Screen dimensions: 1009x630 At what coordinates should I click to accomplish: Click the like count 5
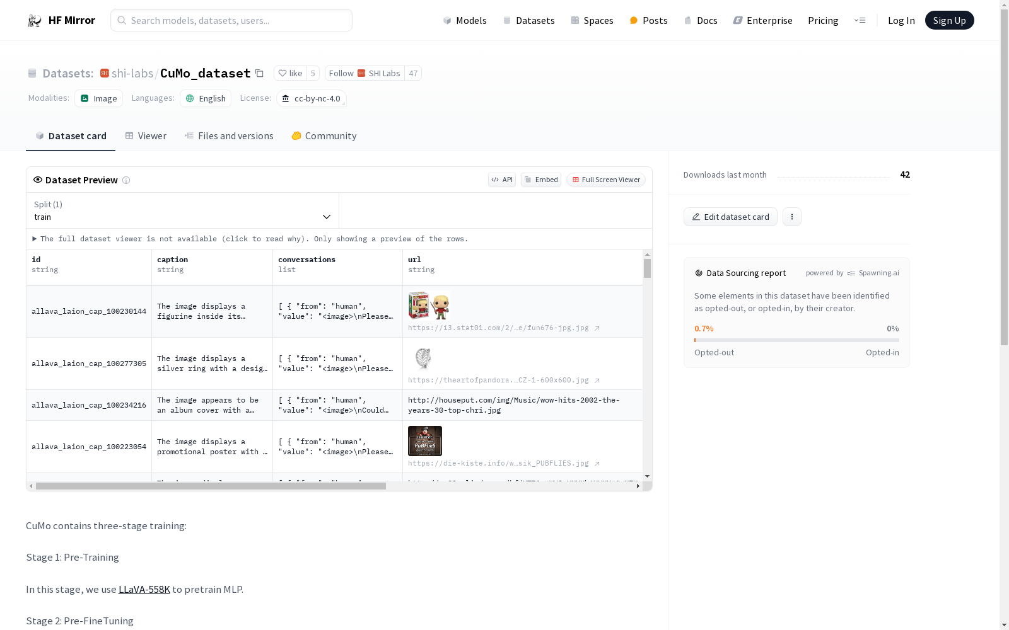click(x=313, y=73)
